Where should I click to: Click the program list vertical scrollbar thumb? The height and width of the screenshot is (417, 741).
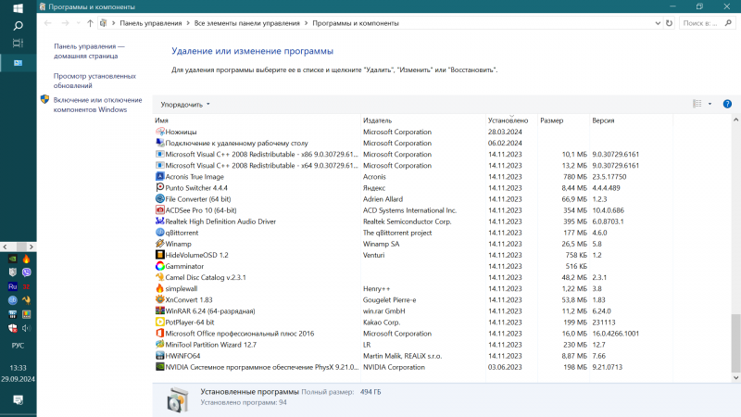(x=735, y=343)
